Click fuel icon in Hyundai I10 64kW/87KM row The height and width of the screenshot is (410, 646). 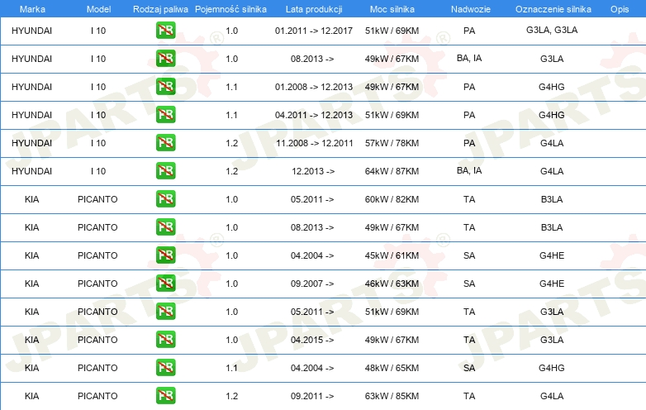click(x=165, y=171)
